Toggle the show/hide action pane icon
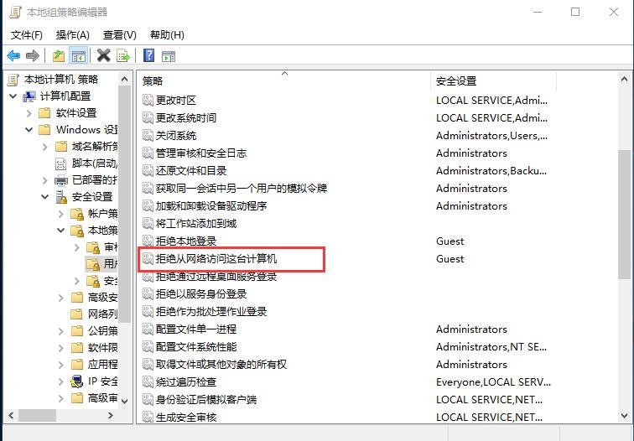Image resolution: width=634 pixels, height=441 pixels. 169,56
